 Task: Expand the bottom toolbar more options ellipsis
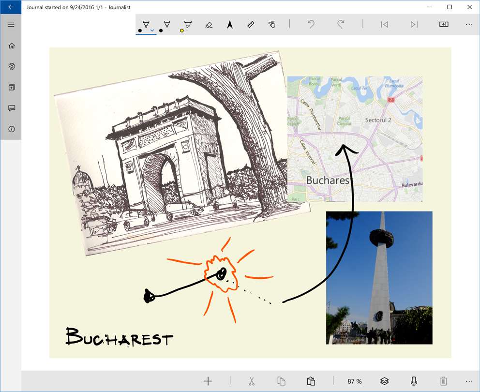469,381
